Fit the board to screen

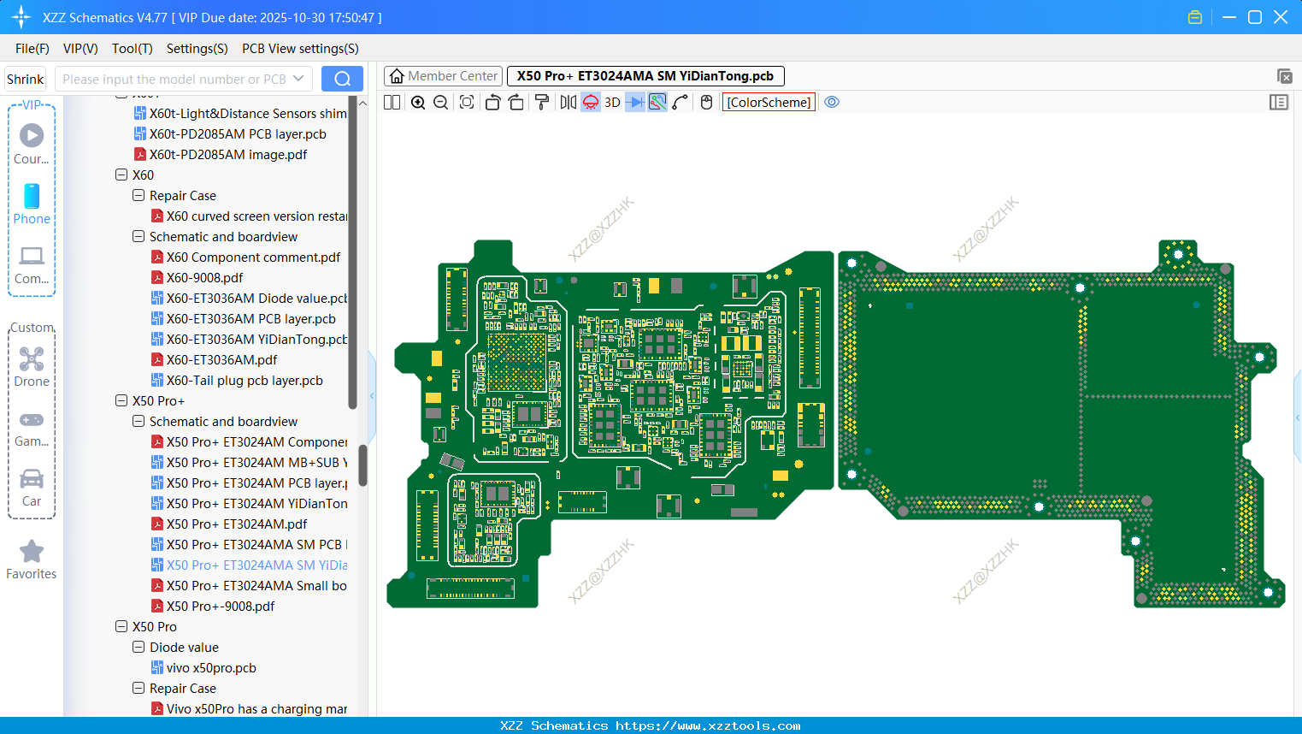click(x=467, y=103)
